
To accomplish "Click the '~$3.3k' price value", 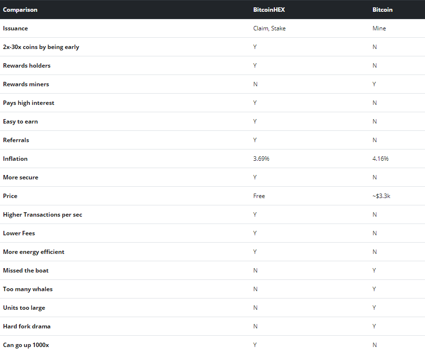I will (x=381, y=196).
